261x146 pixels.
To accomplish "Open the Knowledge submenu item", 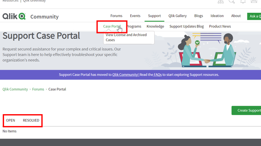I will pos(155,26).
